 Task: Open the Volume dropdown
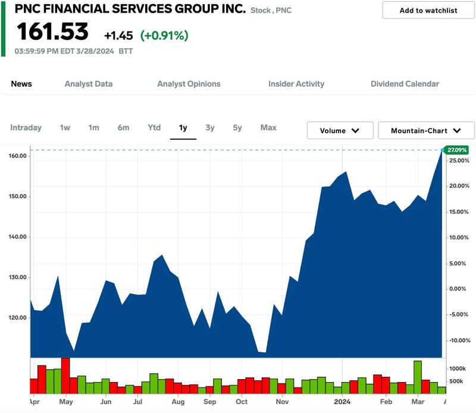coord(340,130)
